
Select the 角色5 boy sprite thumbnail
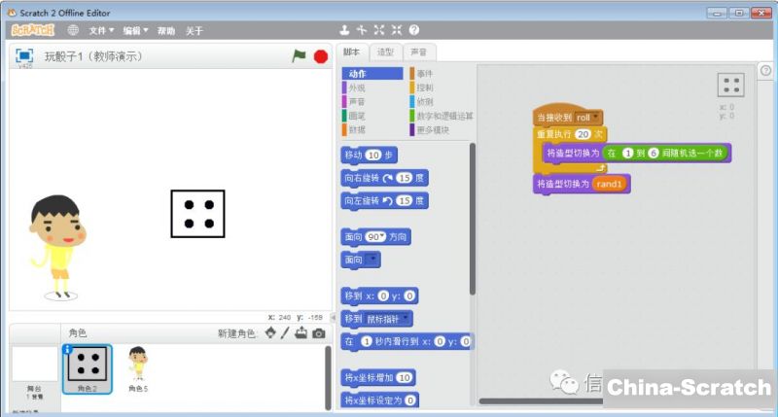[x=138, y=366]
